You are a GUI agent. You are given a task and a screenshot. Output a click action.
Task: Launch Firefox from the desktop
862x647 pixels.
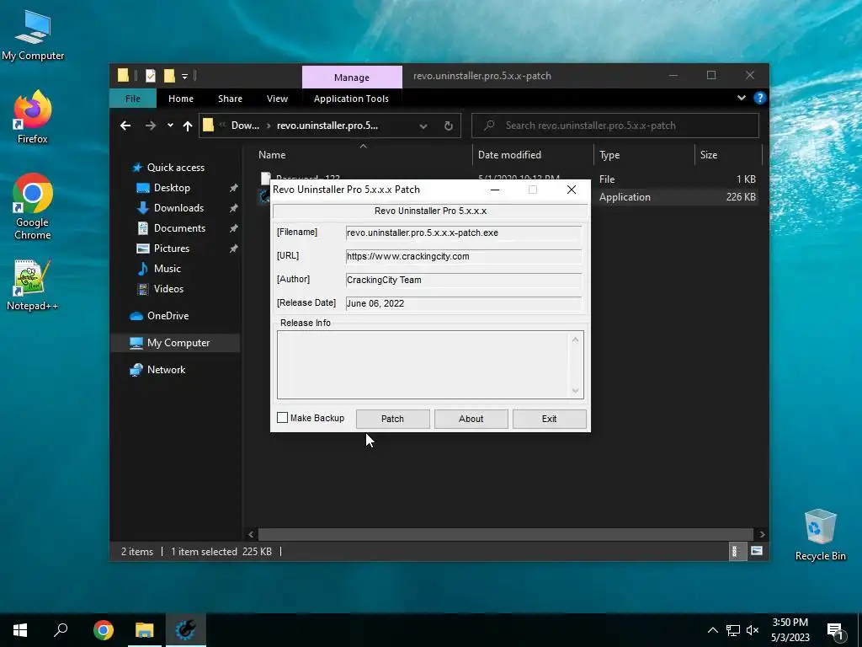coord(33,117)
